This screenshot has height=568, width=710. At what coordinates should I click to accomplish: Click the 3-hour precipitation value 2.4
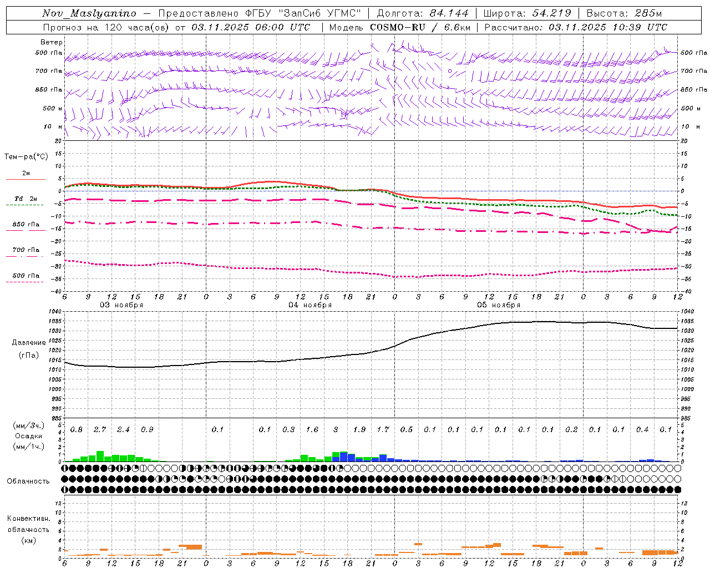pyautogui.click(x=123, y=430)
